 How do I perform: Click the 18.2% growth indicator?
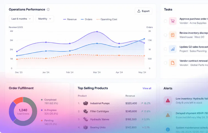click(146, 103)
